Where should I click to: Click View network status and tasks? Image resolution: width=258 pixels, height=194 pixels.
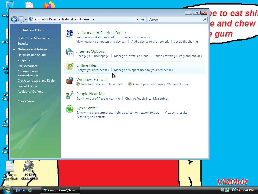[96, 37]
